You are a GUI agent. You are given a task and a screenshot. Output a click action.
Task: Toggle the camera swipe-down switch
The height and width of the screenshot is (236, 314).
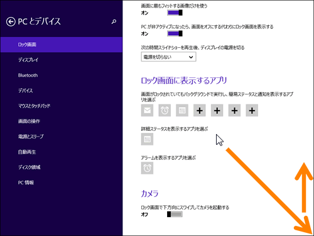(x=175, y=214)
